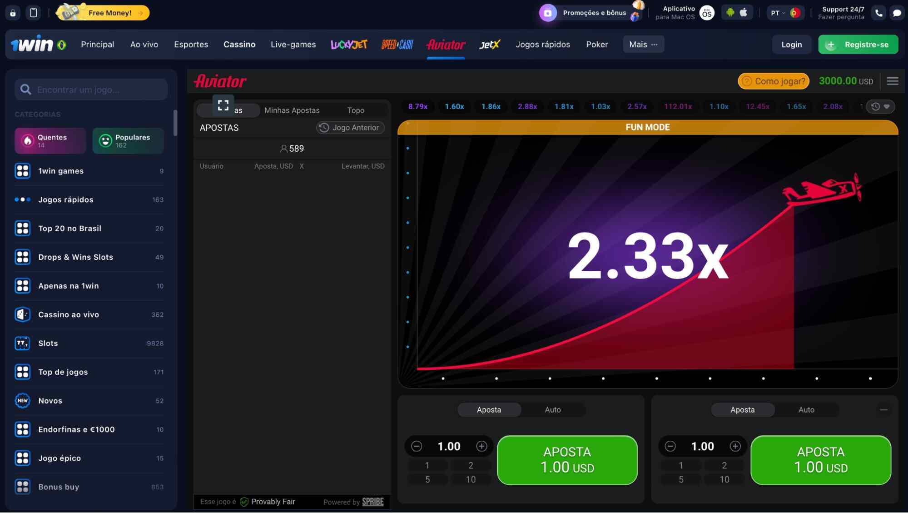Switch to Minhas Apostas tab
The width and height of the screenshot is (908, 513).
tap(292, 110)
